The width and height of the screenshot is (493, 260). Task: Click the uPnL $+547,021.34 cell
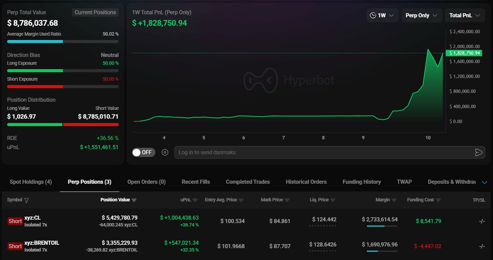(181, 243)
